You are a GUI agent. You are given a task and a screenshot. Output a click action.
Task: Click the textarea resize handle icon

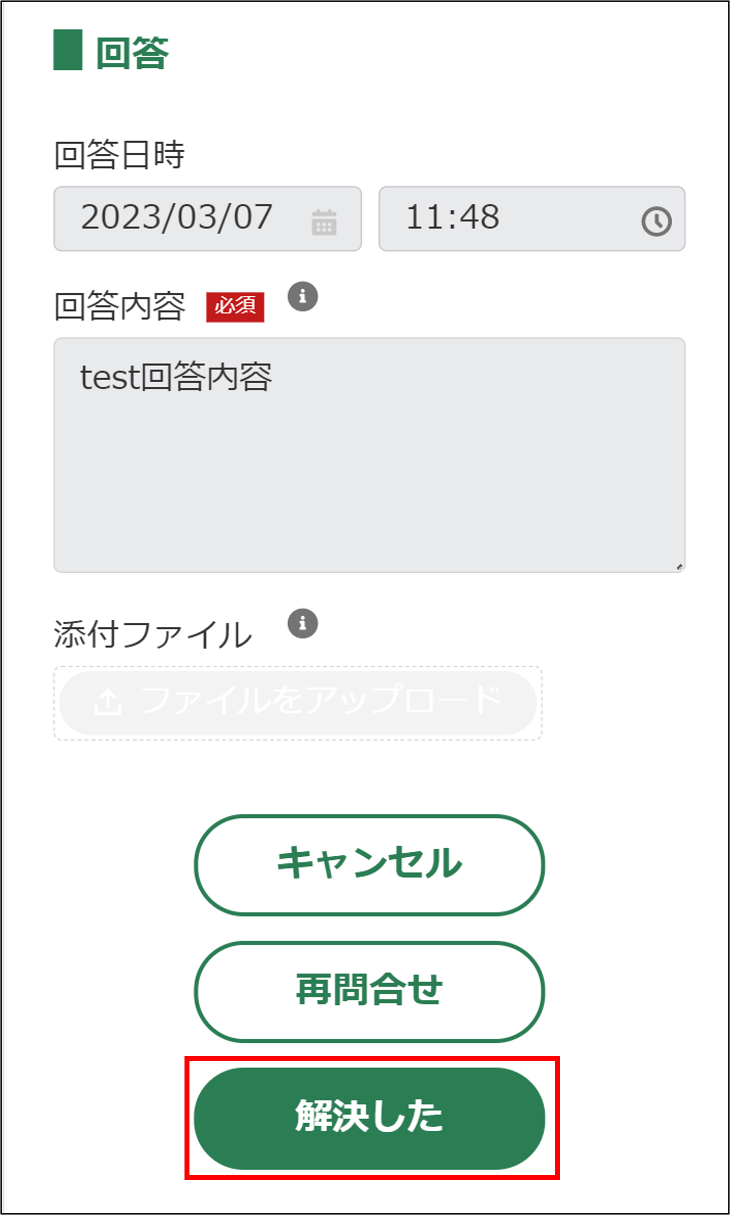pyautogui.click(x=680, y=566)
